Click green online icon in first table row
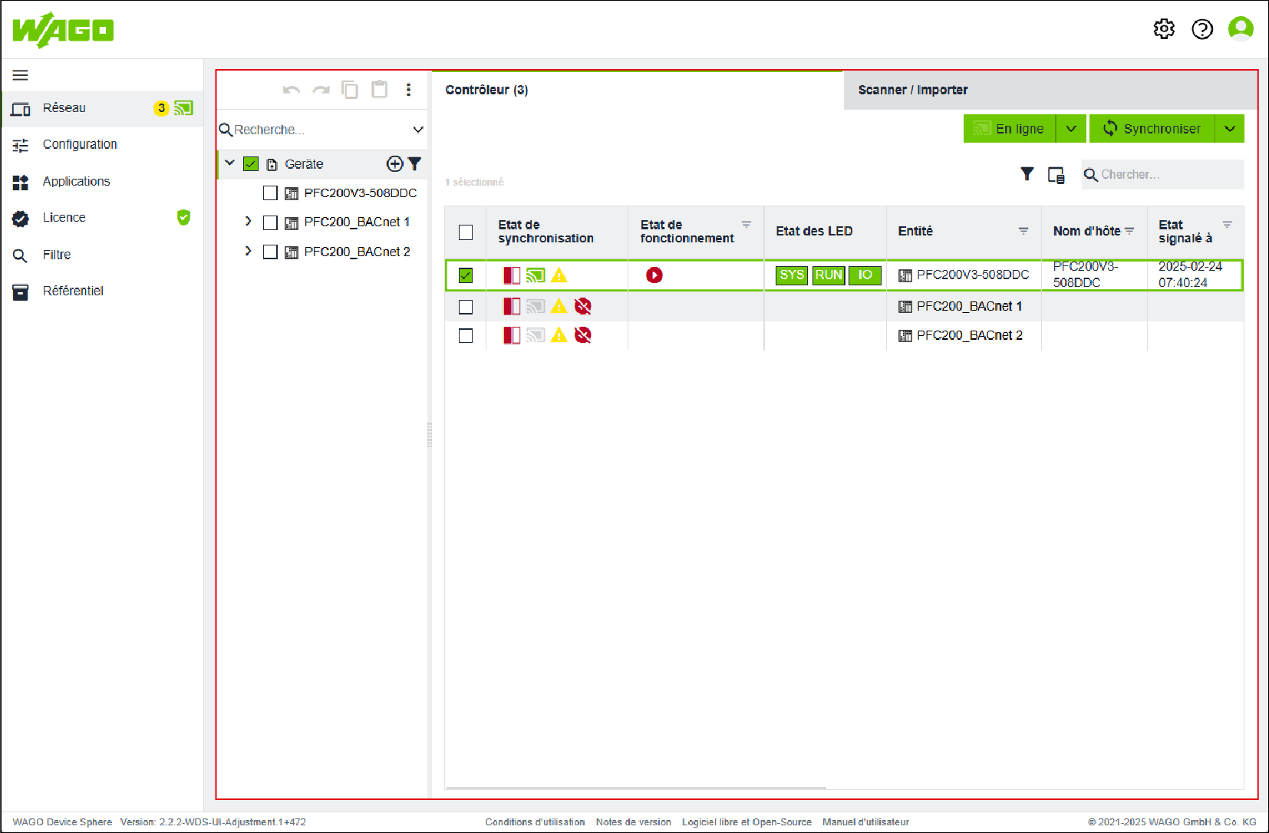 536,275
